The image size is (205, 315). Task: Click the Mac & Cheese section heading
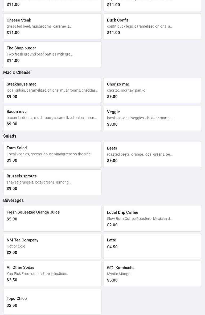coord(17,72)
